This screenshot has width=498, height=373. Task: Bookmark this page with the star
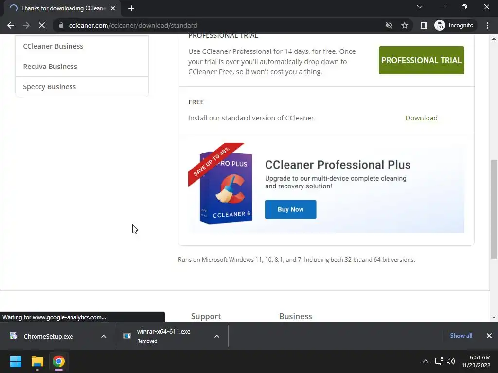pyautogui.click(x=404, y=25)
